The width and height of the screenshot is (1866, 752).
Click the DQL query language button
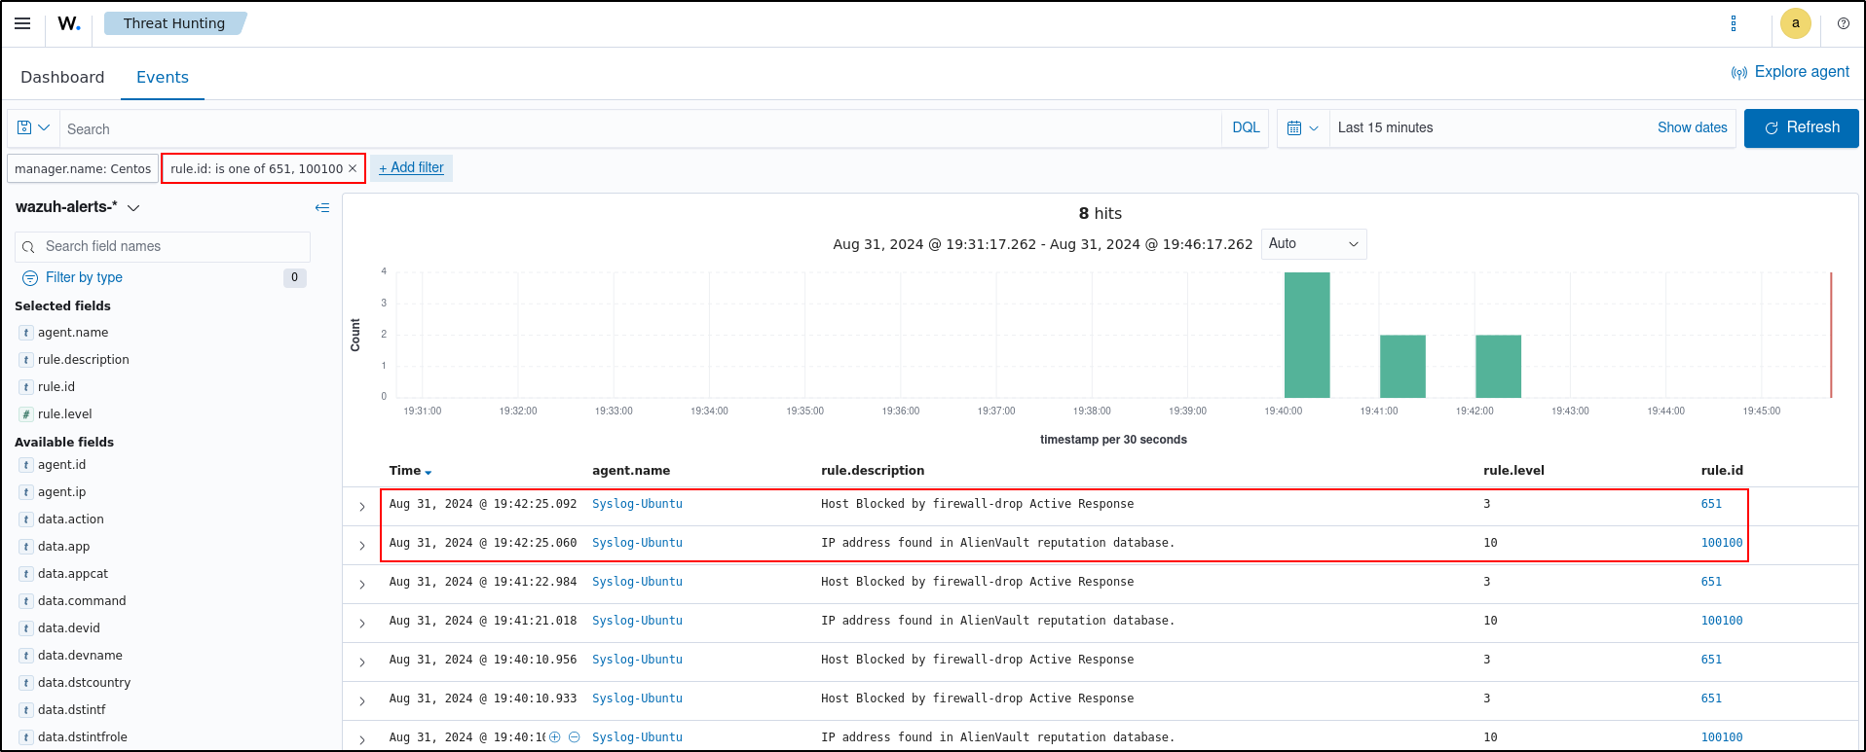coord(1246,127)
